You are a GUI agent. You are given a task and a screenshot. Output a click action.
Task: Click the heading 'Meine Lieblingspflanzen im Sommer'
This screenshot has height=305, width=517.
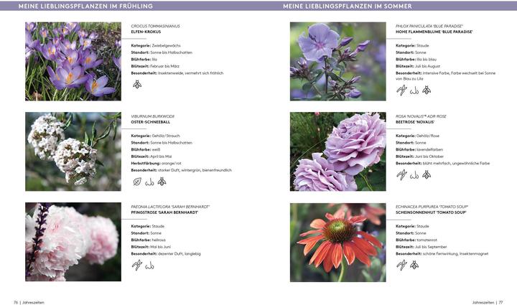click(x=348, y=6)
